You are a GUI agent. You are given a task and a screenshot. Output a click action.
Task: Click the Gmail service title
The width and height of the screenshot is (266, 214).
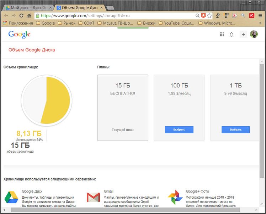click(x=108, y=192)
